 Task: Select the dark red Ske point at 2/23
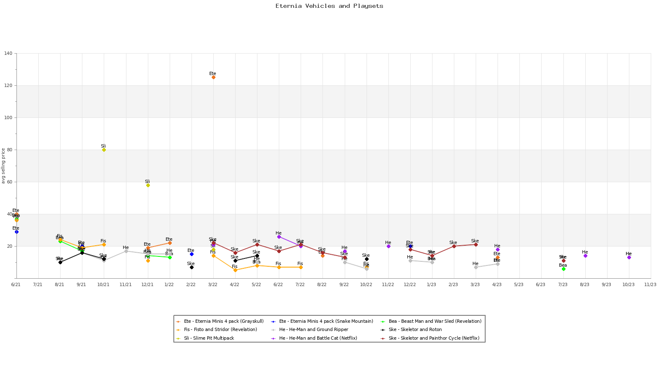click(x=454, y=246)
